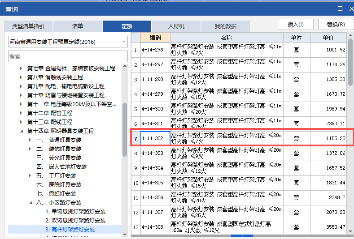Expand 第十一章 电压等级10kV及以下架空 node

coord(21,104)
